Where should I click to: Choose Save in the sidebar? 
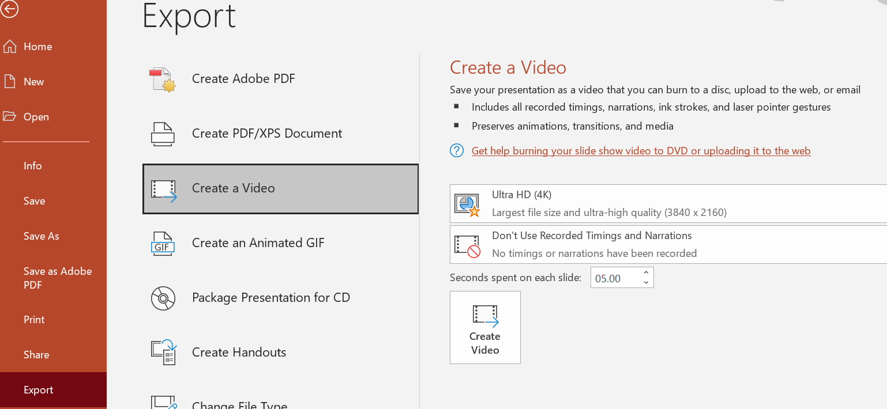click(x=53, y=201)
